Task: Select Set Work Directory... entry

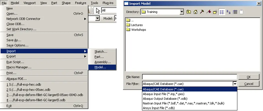Action: [x=44, y=29]
